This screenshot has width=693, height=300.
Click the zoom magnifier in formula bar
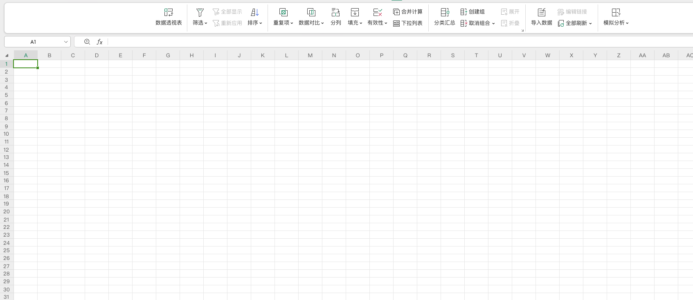[x=87, y=42]
